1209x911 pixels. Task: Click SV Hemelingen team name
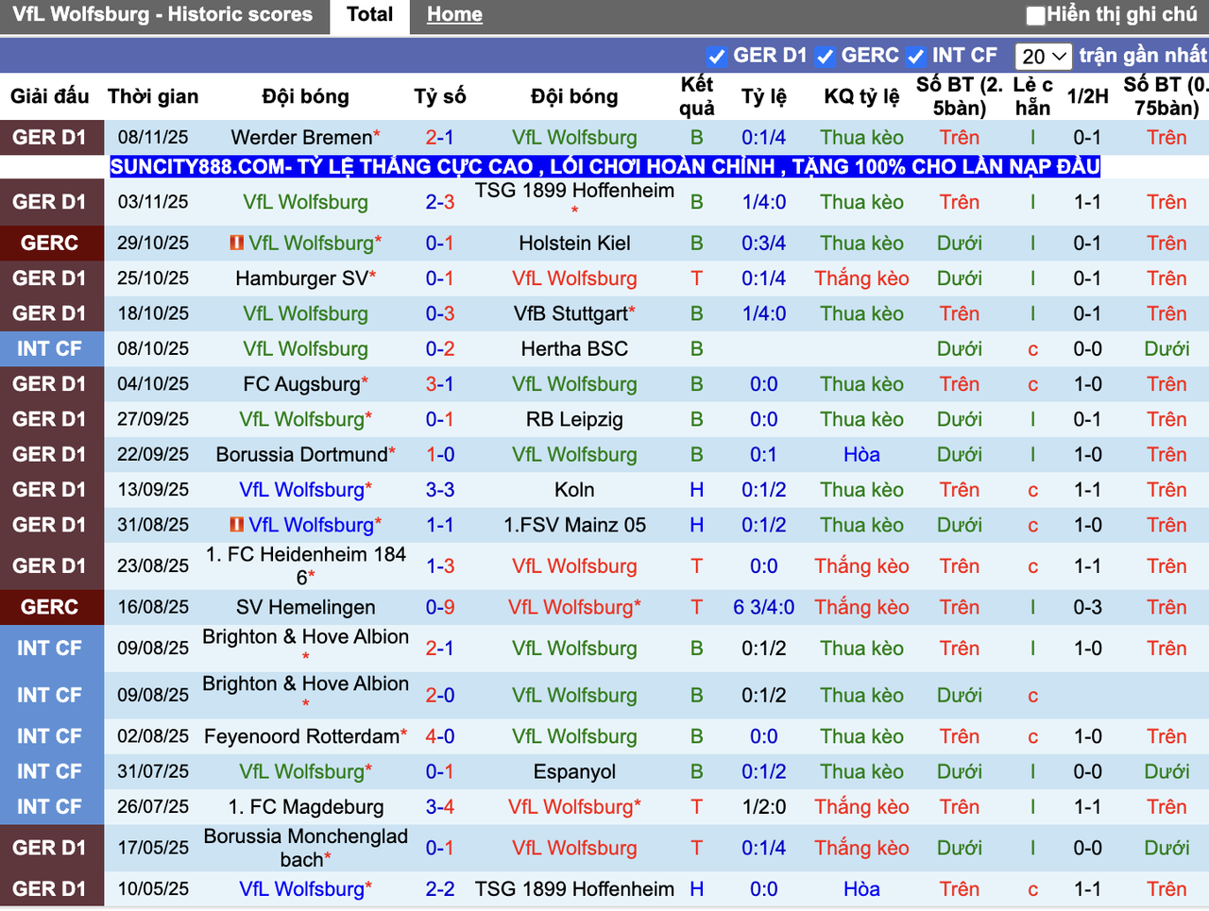tap(306, 607)
